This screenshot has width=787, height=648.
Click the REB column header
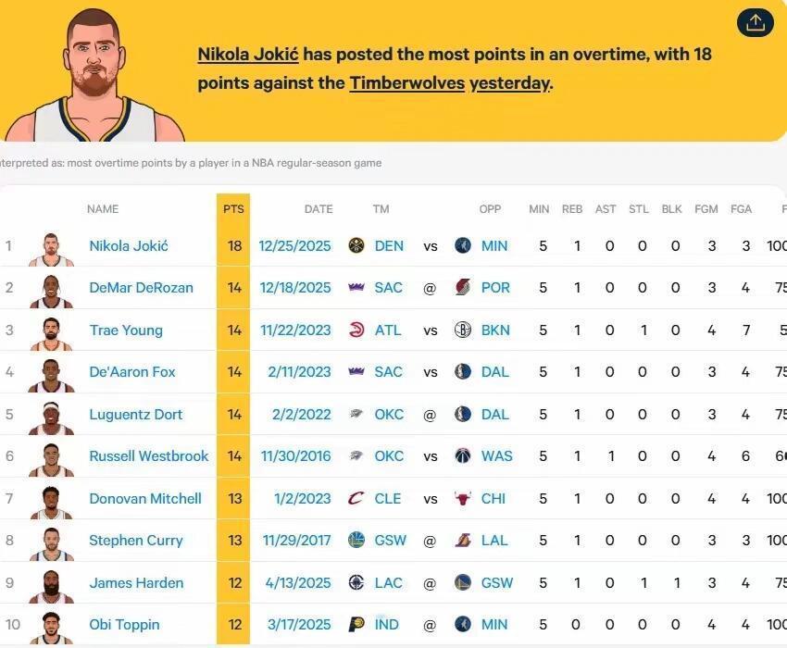tap(572, 209)
